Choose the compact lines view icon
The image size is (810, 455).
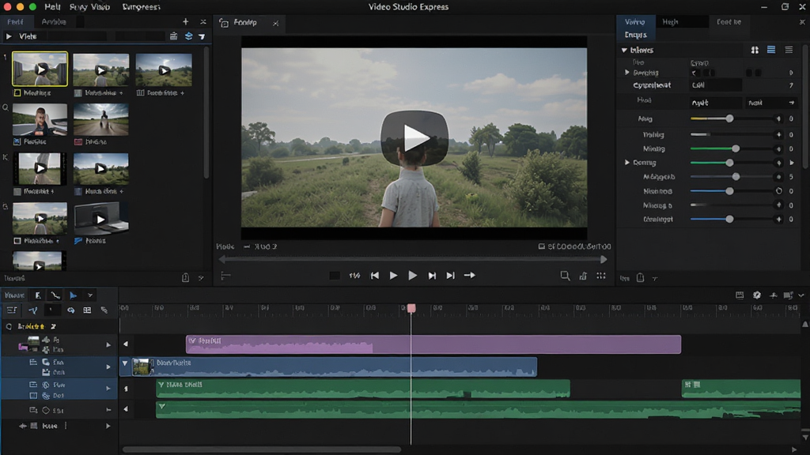coord(789,50)
